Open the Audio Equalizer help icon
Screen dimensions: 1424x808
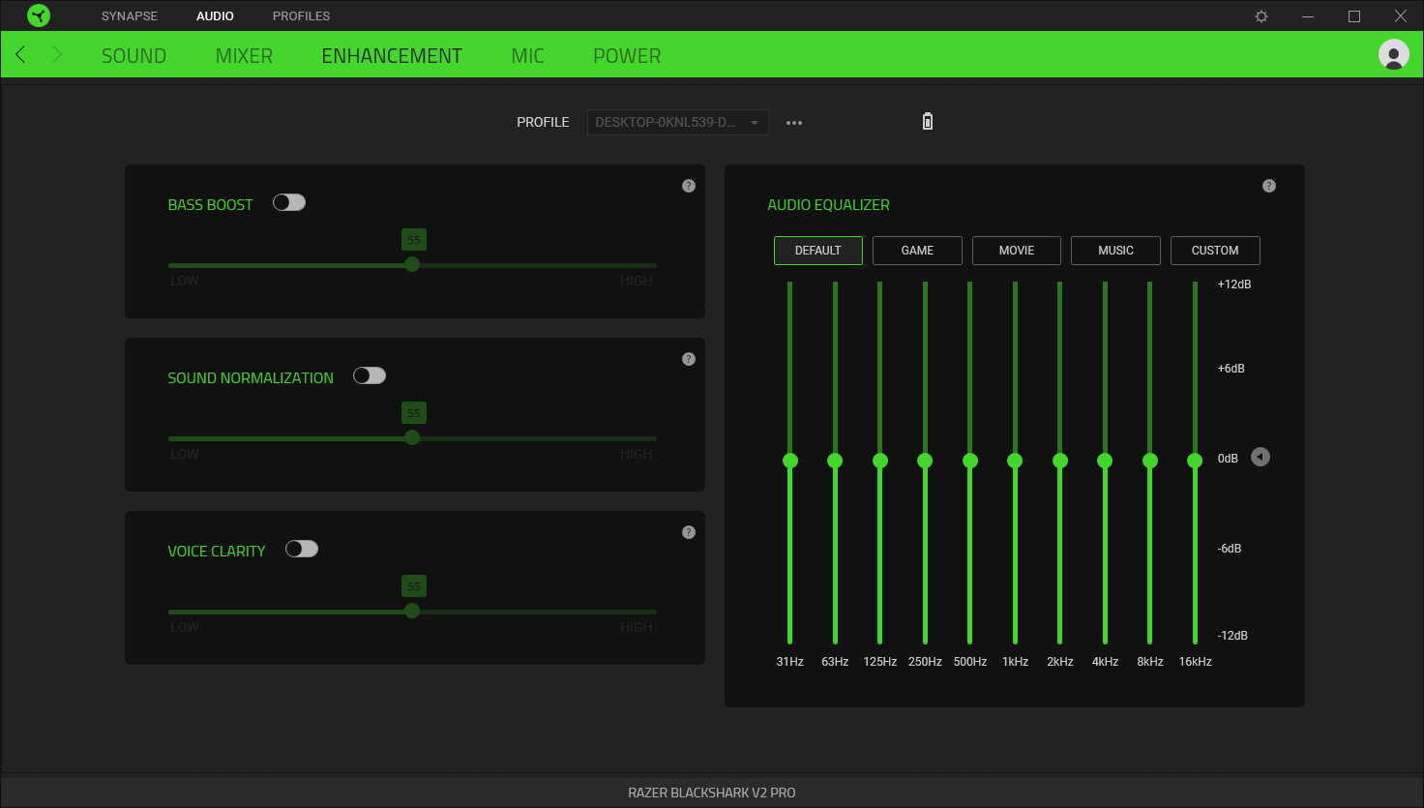[x=1268, y=185]
